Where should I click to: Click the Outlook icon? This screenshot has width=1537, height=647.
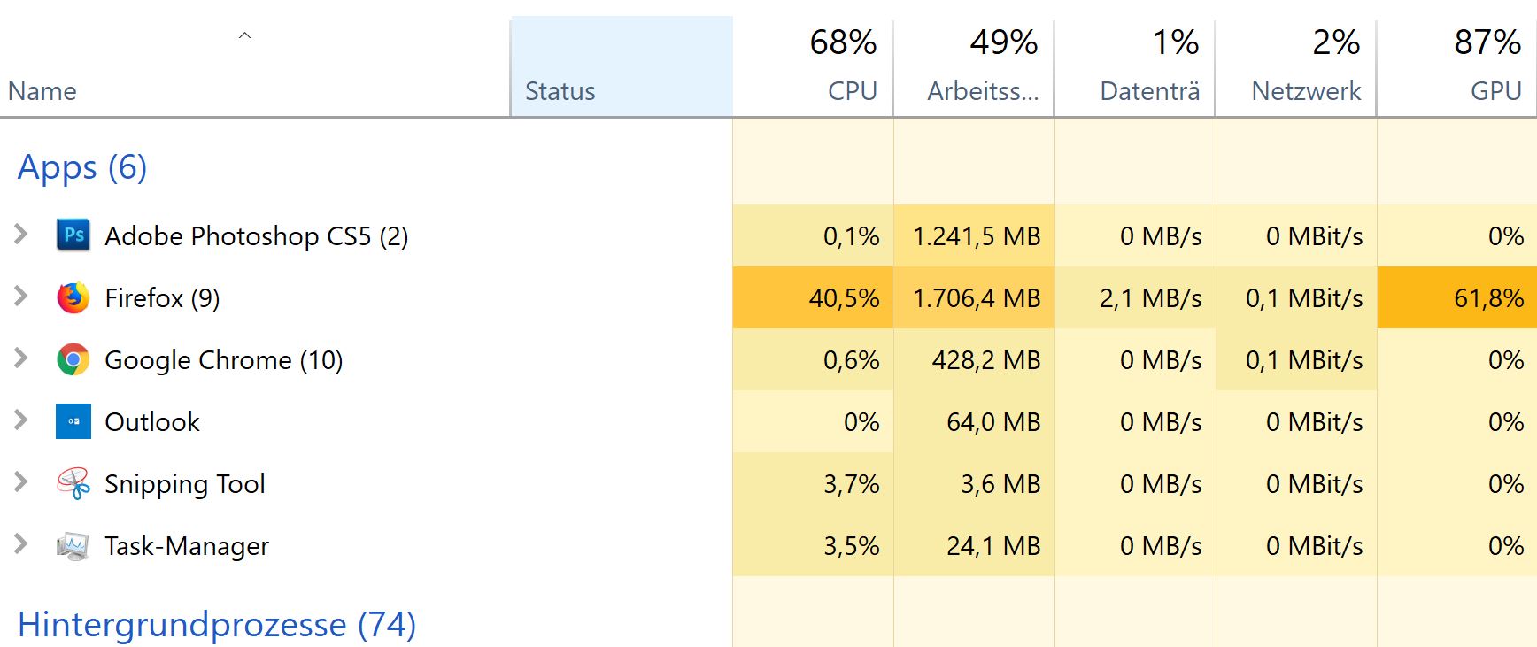(73, 421)
